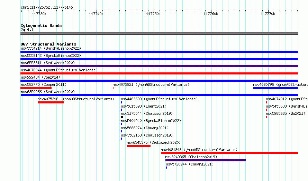The image size is (308, 181).
Task: Select the purple bar under nsv6553311
Action: click(x=159, y=66)
